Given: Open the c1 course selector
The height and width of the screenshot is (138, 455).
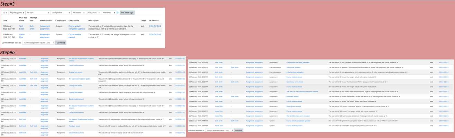Looking at the screenshot, I should click(x=5, y=12).
